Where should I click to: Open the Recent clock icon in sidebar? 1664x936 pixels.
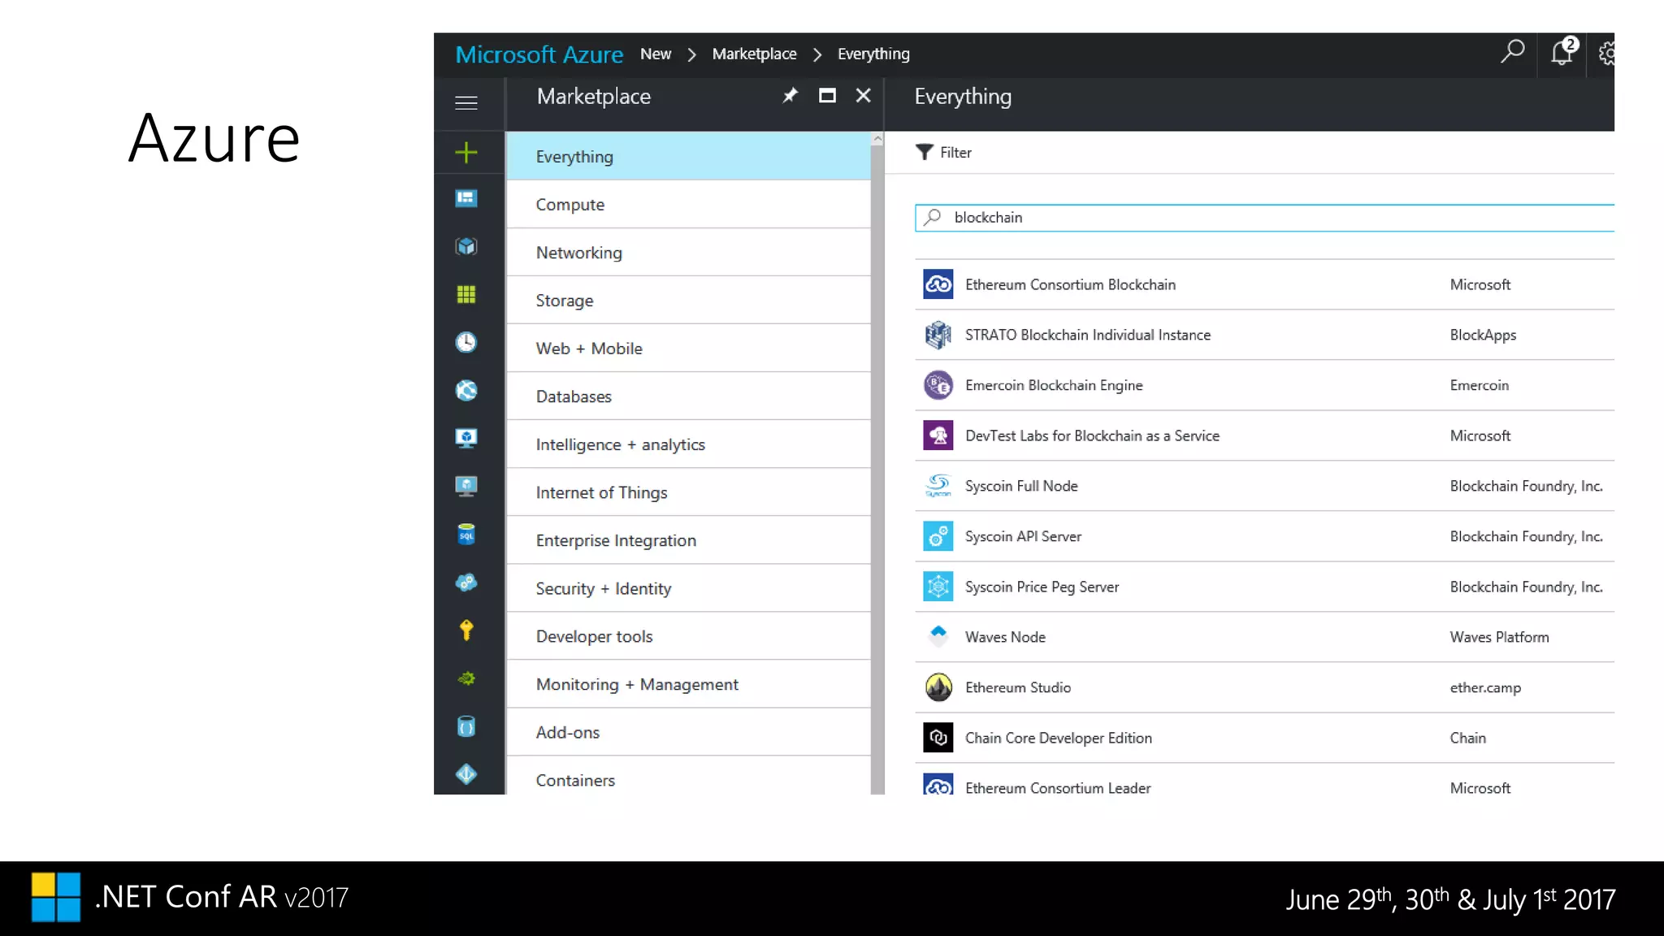point(466,342)
